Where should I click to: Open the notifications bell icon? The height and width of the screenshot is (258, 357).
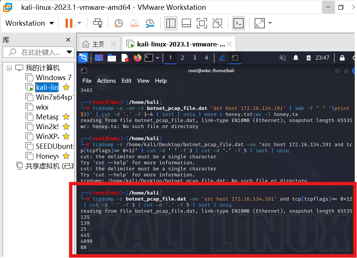(296, 58)
